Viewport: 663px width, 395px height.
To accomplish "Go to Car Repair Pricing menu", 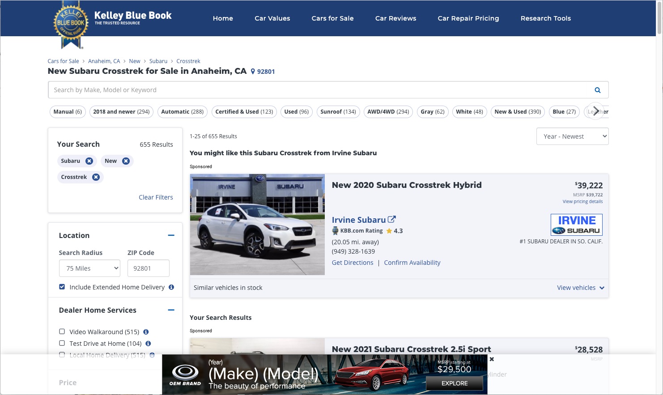I will [x=468, y=18].
